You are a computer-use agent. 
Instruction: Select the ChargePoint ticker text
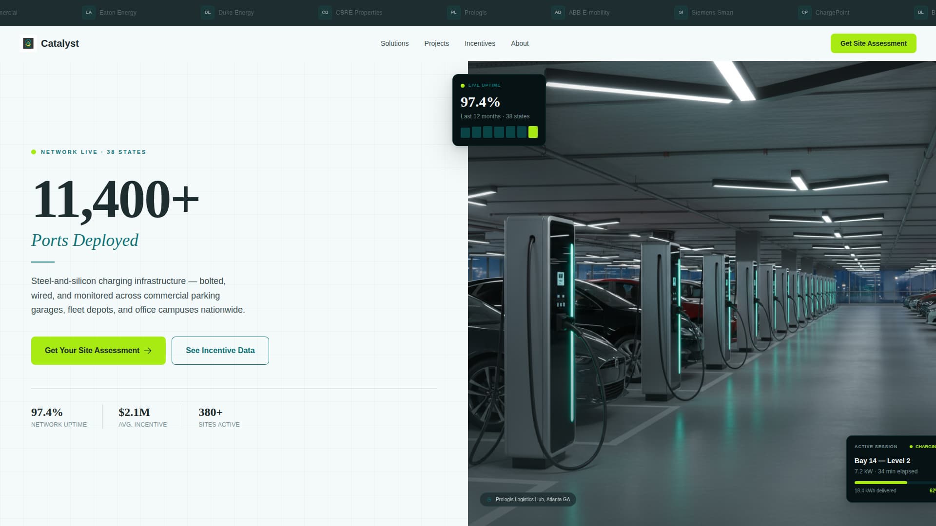[x=832, y=13]
